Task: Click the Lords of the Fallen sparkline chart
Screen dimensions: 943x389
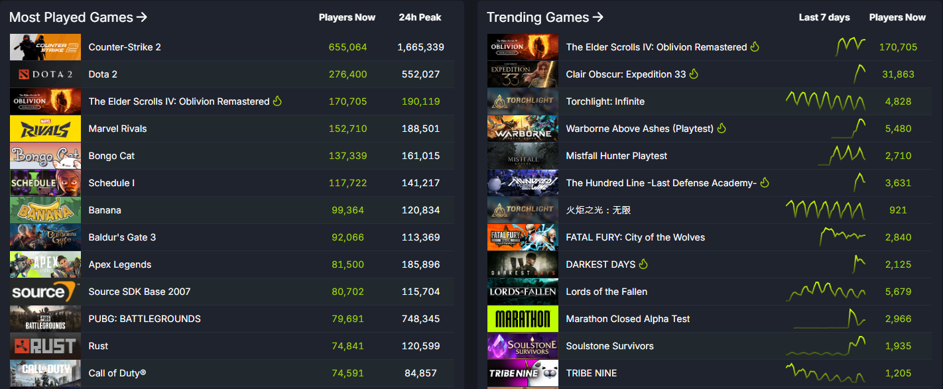Action: 826,292
